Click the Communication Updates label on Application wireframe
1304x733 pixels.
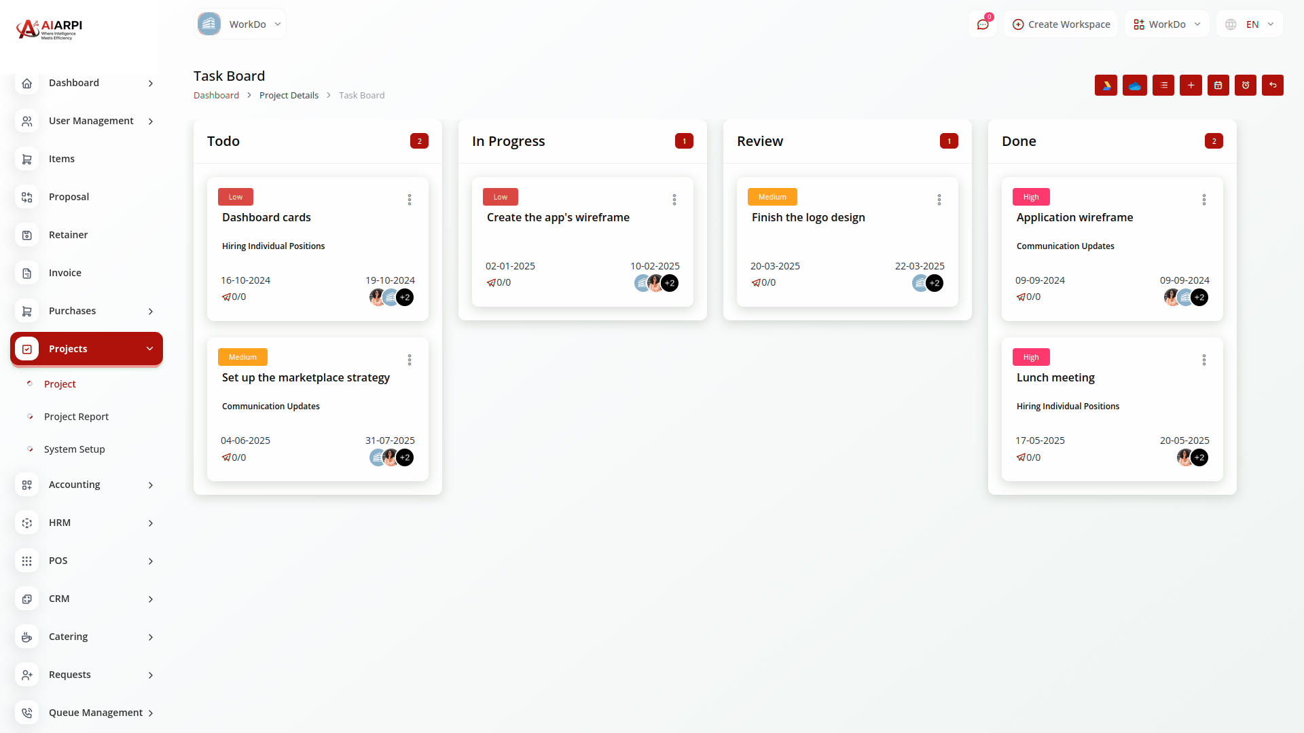pyautogui.click(x=1065, y=246)
